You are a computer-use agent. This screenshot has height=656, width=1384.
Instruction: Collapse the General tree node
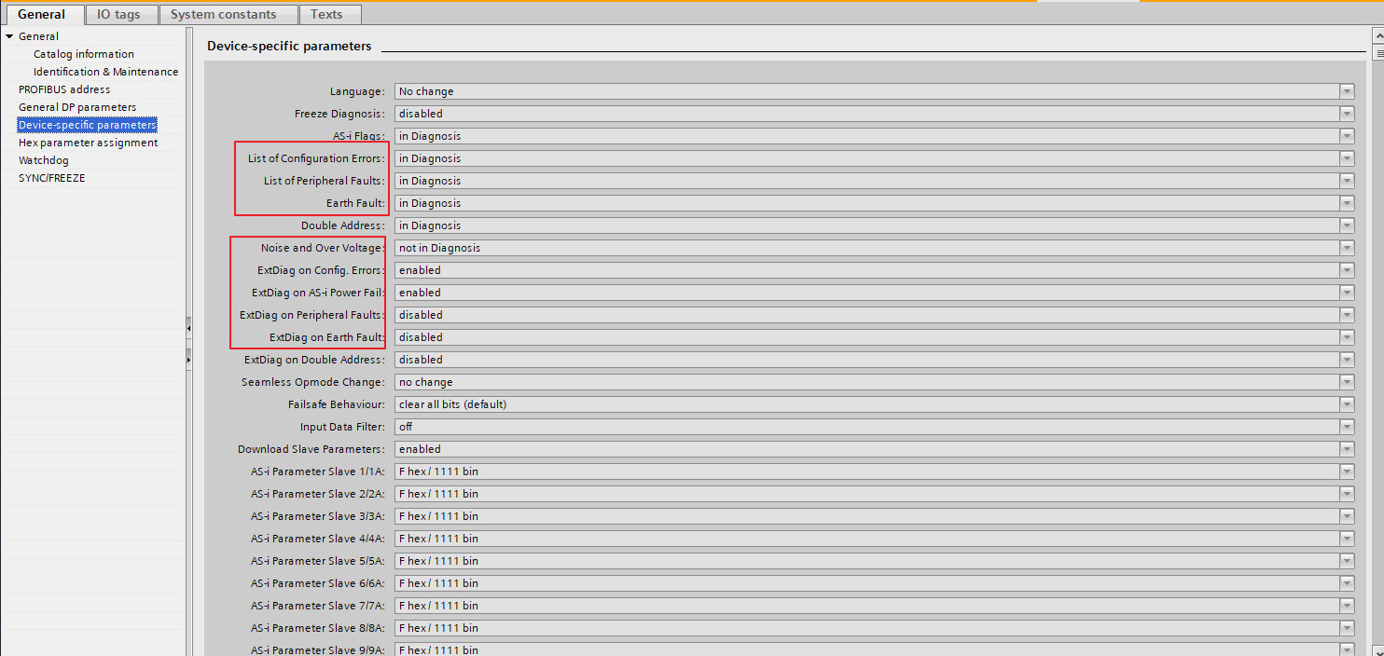pyautogui.click(x=9, y=36)
